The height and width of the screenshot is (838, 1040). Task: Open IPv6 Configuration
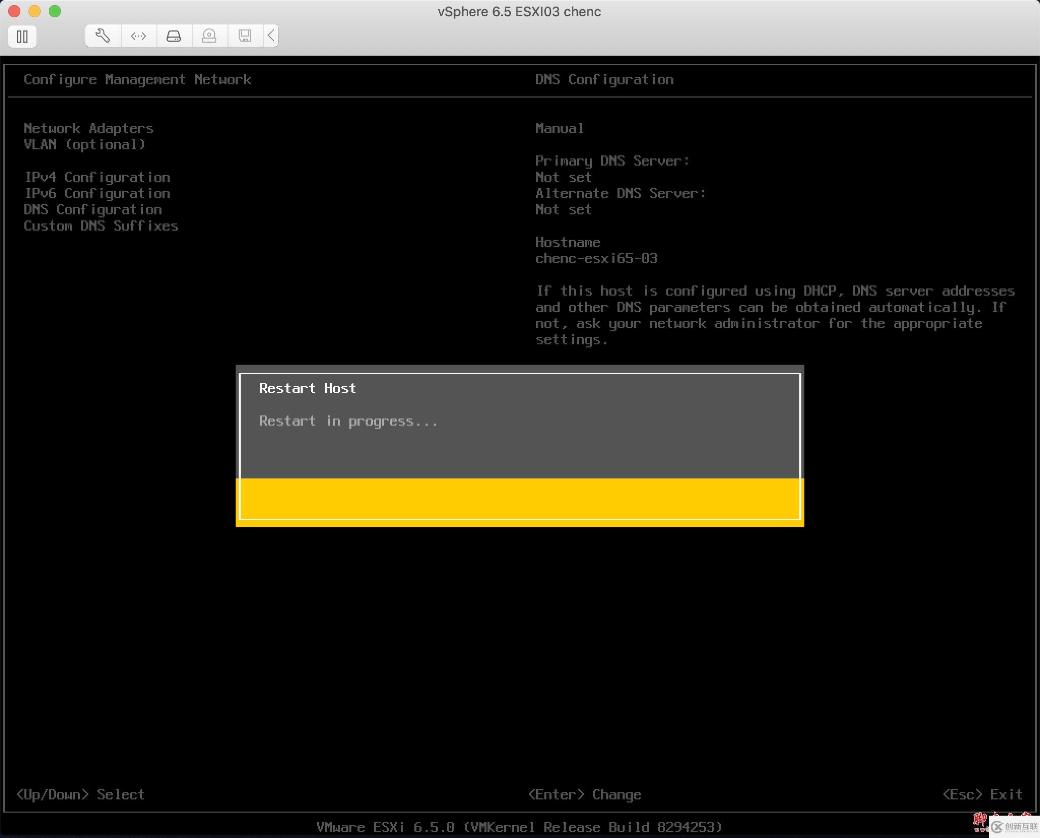tap(97, 193)
